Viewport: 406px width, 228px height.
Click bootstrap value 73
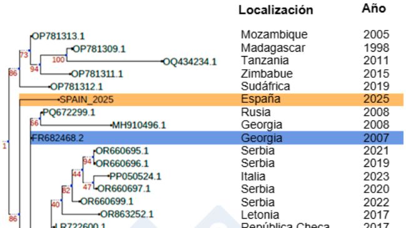click(24, 55)
